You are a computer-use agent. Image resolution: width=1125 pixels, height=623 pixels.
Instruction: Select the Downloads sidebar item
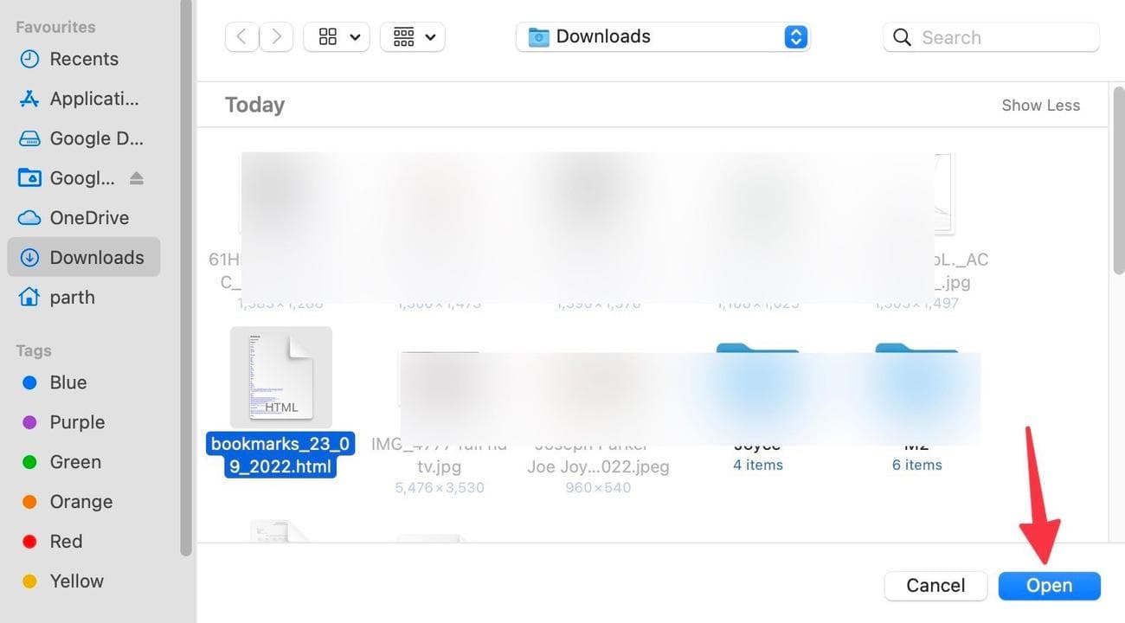(96, 258)
